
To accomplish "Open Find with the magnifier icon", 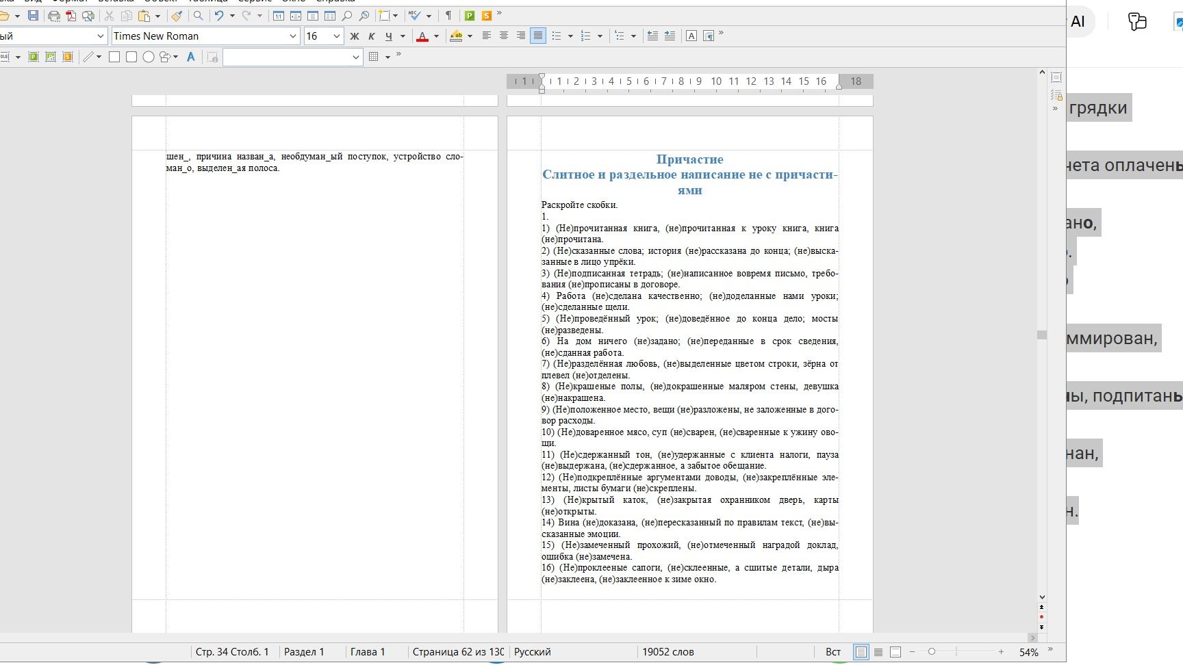I will point(198,15).
